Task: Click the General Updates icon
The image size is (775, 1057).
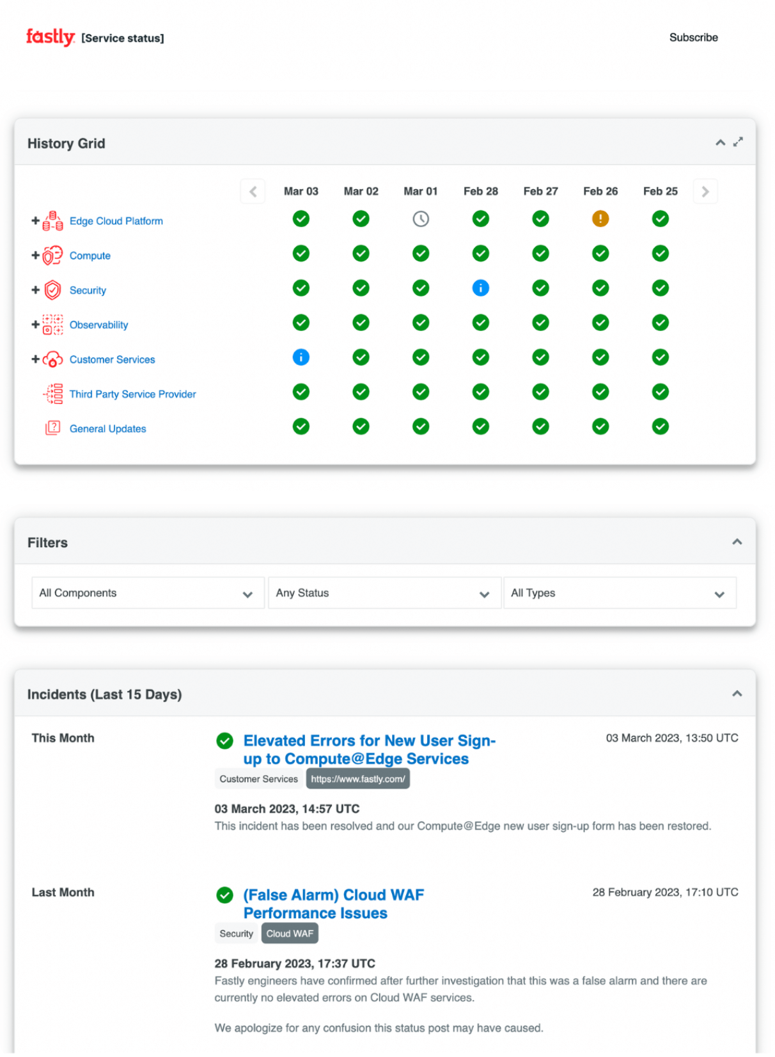Action: click(53, 428)
